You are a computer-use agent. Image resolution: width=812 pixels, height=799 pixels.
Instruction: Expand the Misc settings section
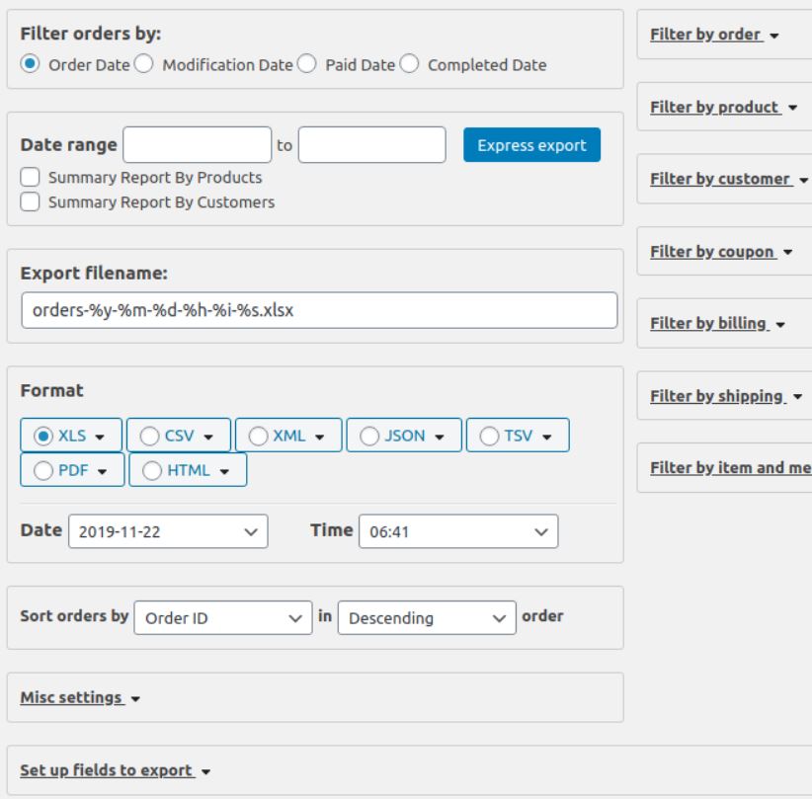click(80, 698)
